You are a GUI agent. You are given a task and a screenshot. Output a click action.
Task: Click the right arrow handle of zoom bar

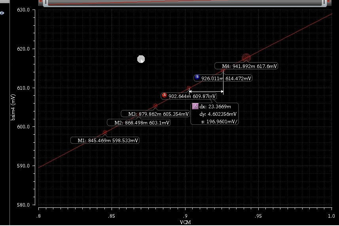[x=327, y=2]
